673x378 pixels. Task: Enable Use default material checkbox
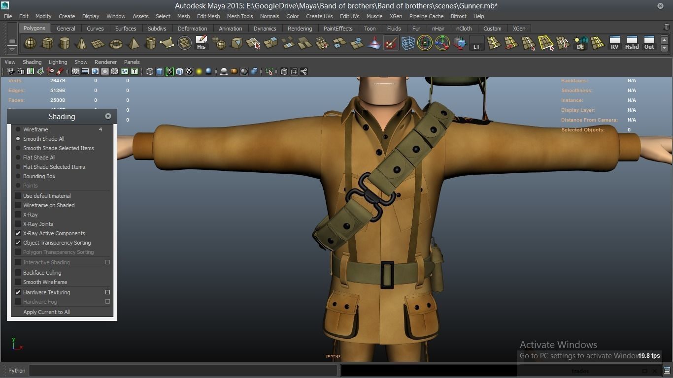[18, 196]
